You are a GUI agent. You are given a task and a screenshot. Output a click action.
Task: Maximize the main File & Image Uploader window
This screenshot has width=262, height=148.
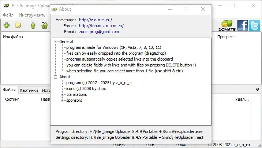tap(236, 6)
